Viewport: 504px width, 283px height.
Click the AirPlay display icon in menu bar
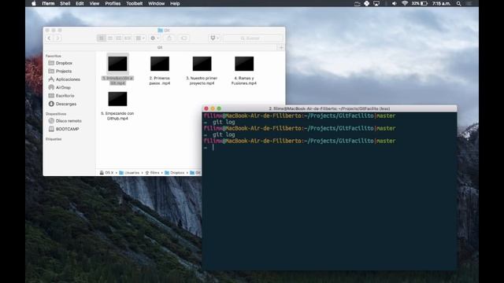(x=376, y=3)
